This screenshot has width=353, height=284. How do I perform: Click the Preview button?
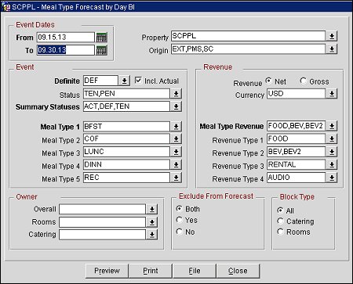pos(107,271)
